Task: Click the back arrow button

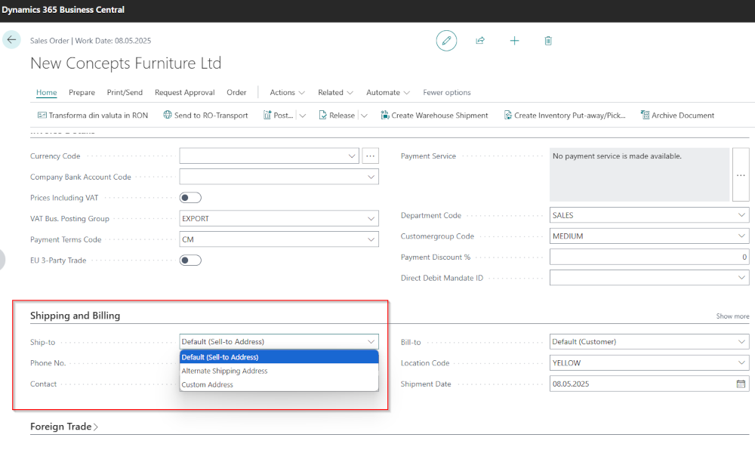Action: coord(11,40)
